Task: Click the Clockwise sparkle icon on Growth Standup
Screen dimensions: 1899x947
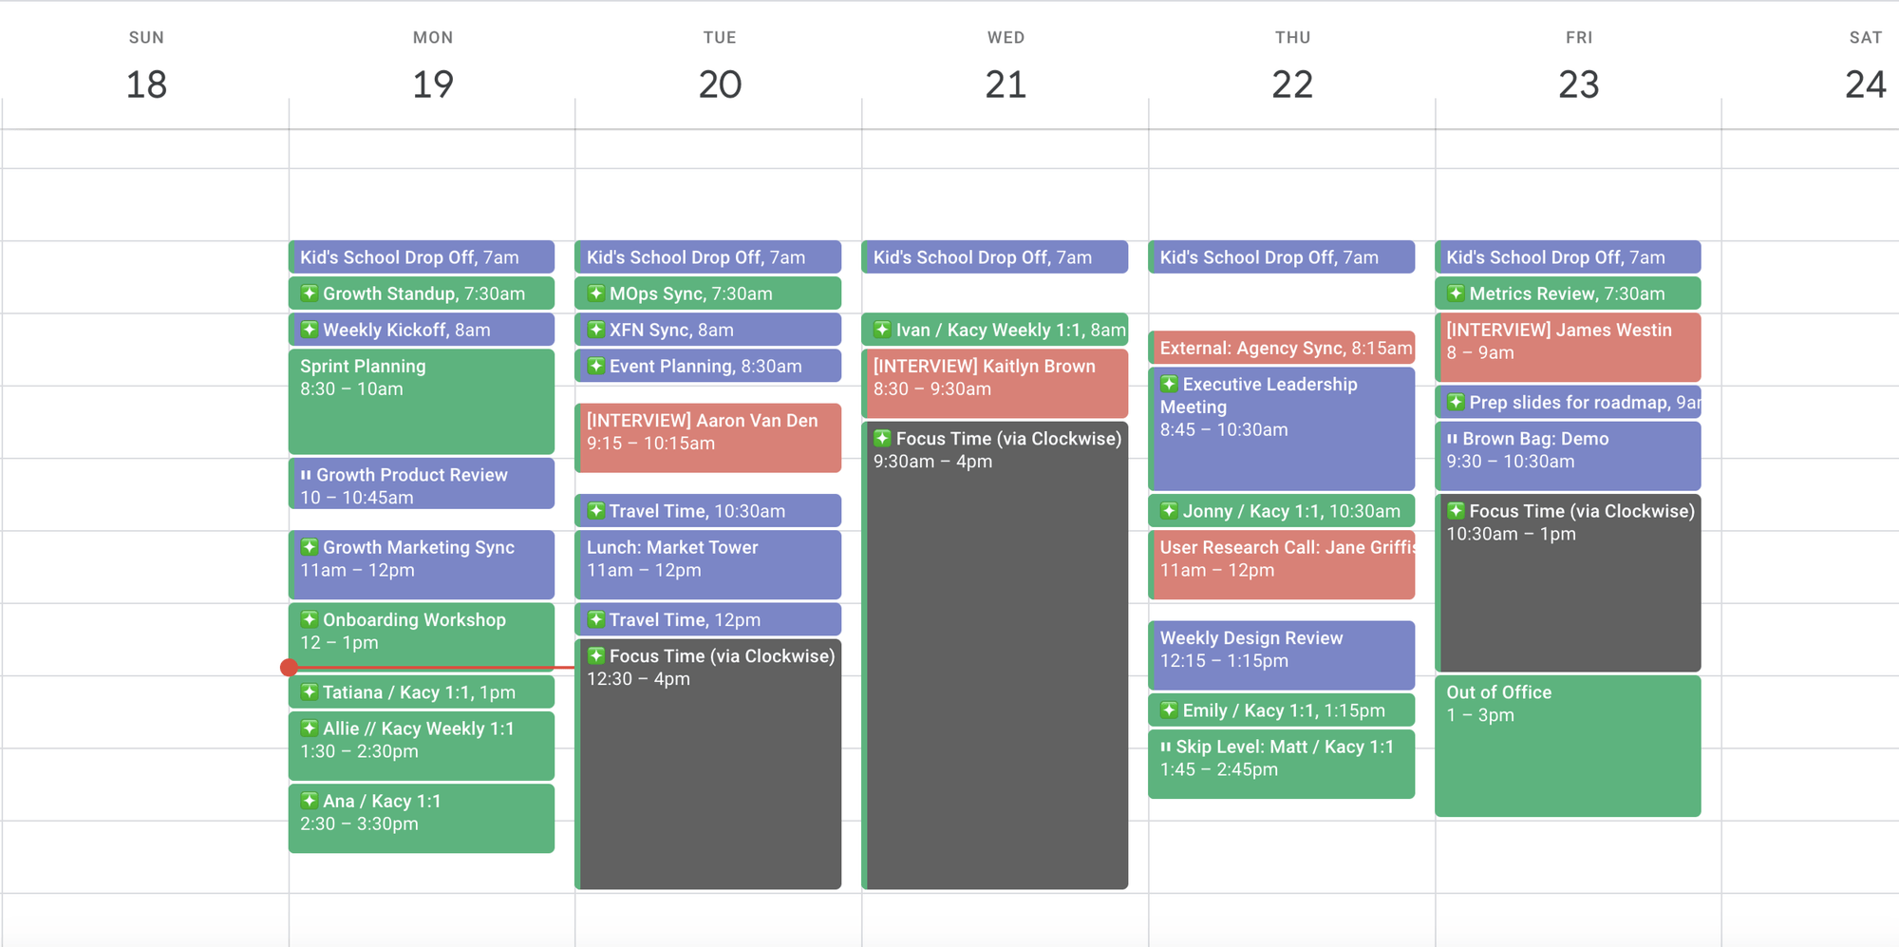Action: coord(310,294)
